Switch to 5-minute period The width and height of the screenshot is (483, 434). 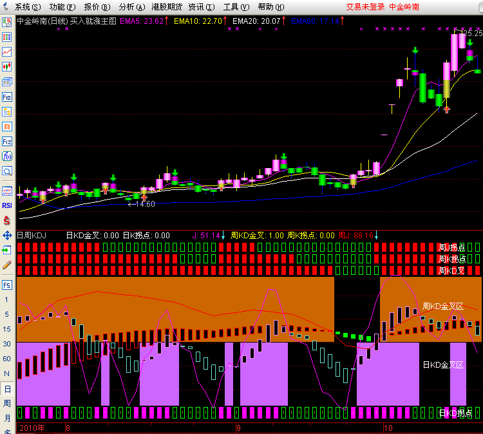[6, 314]
